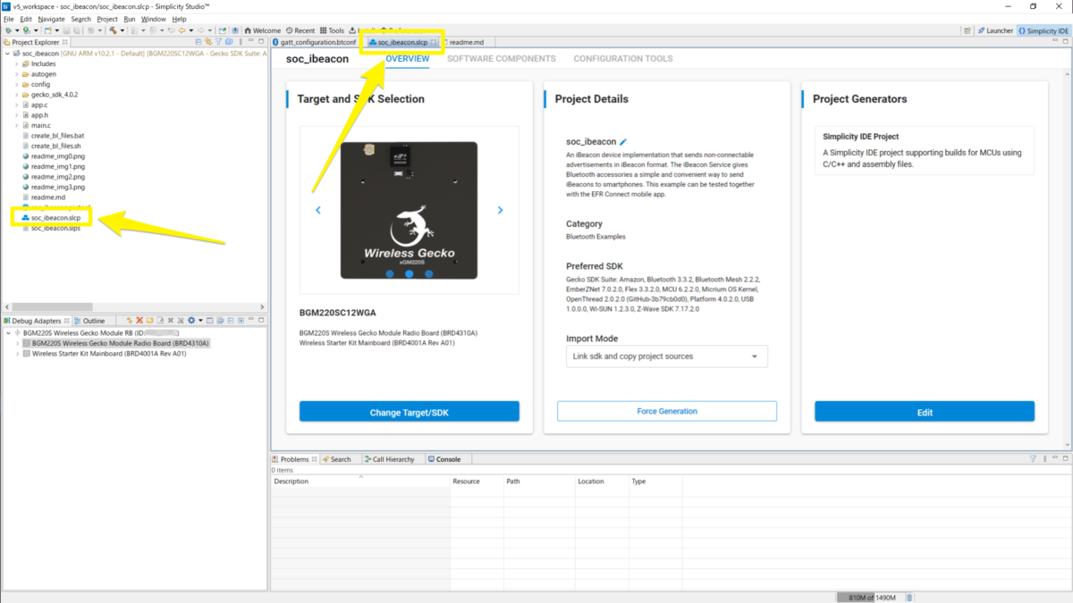Collapse the BGM220S Wireless Gecko Module RB node

[9, 333]
